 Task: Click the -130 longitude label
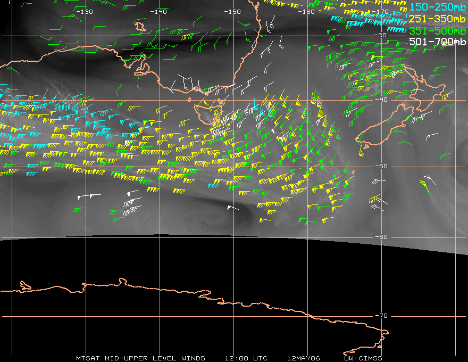pyautogui.click(x=85, y=12)
